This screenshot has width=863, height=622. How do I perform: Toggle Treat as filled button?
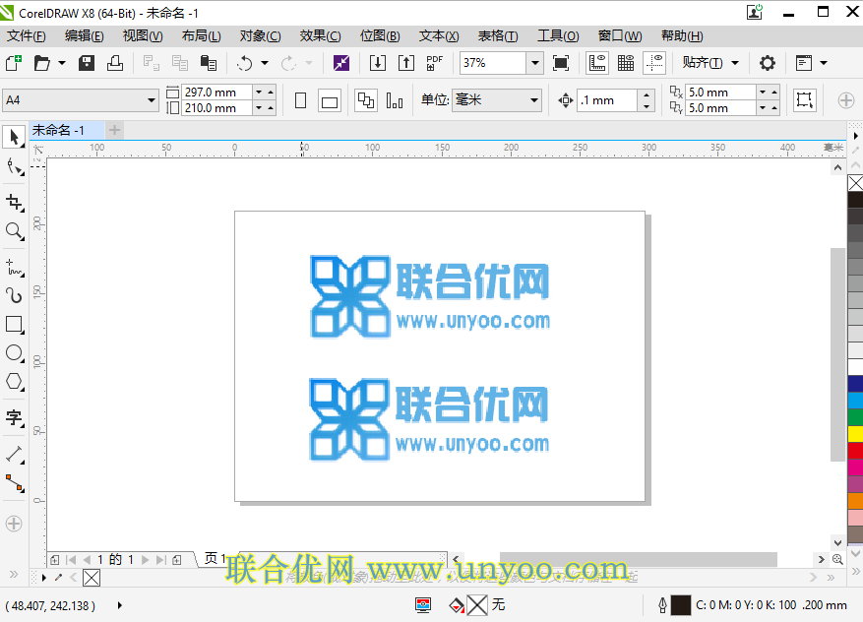[x=804, y=100]
